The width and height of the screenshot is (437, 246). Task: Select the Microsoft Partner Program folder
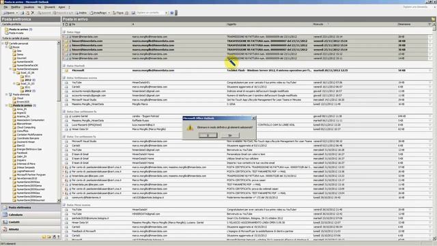point(31,175)
